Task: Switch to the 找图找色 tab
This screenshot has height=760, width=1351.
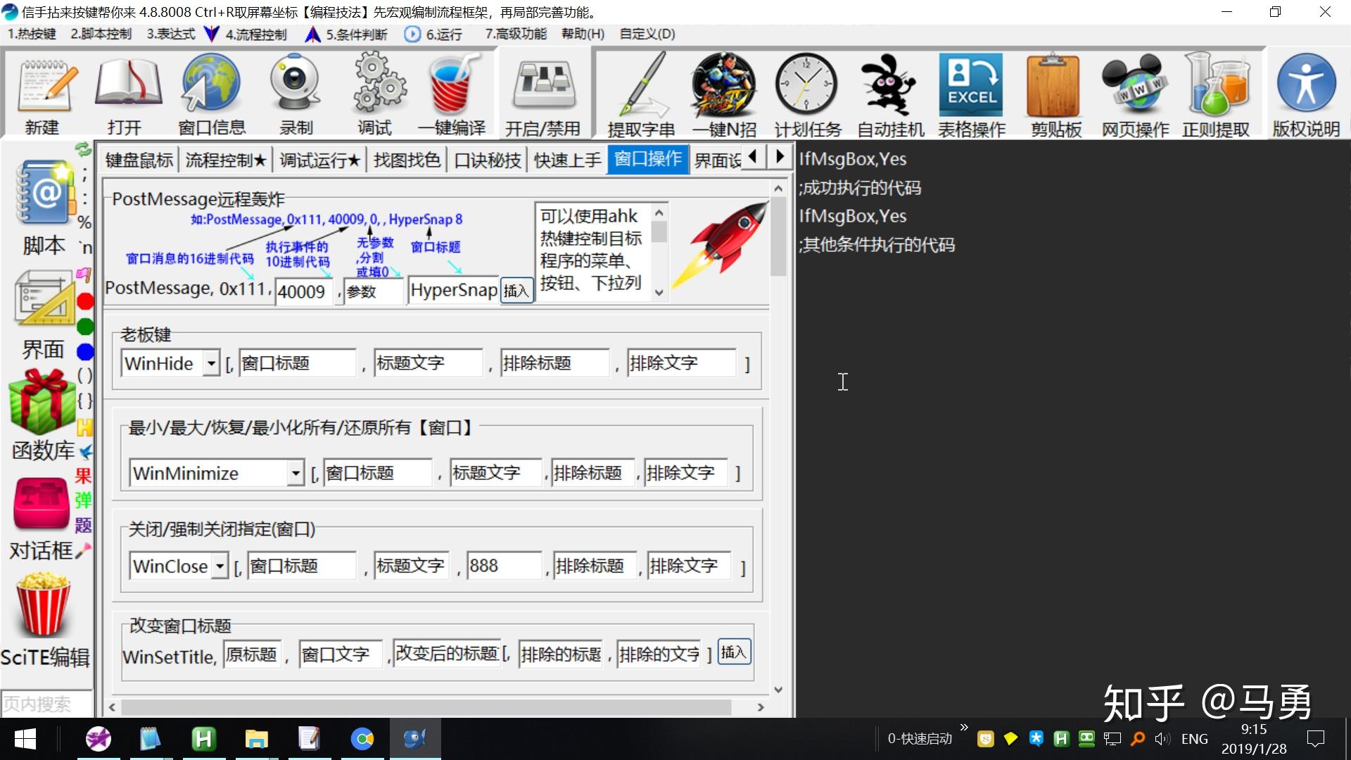Action: [x=406, y=159]
